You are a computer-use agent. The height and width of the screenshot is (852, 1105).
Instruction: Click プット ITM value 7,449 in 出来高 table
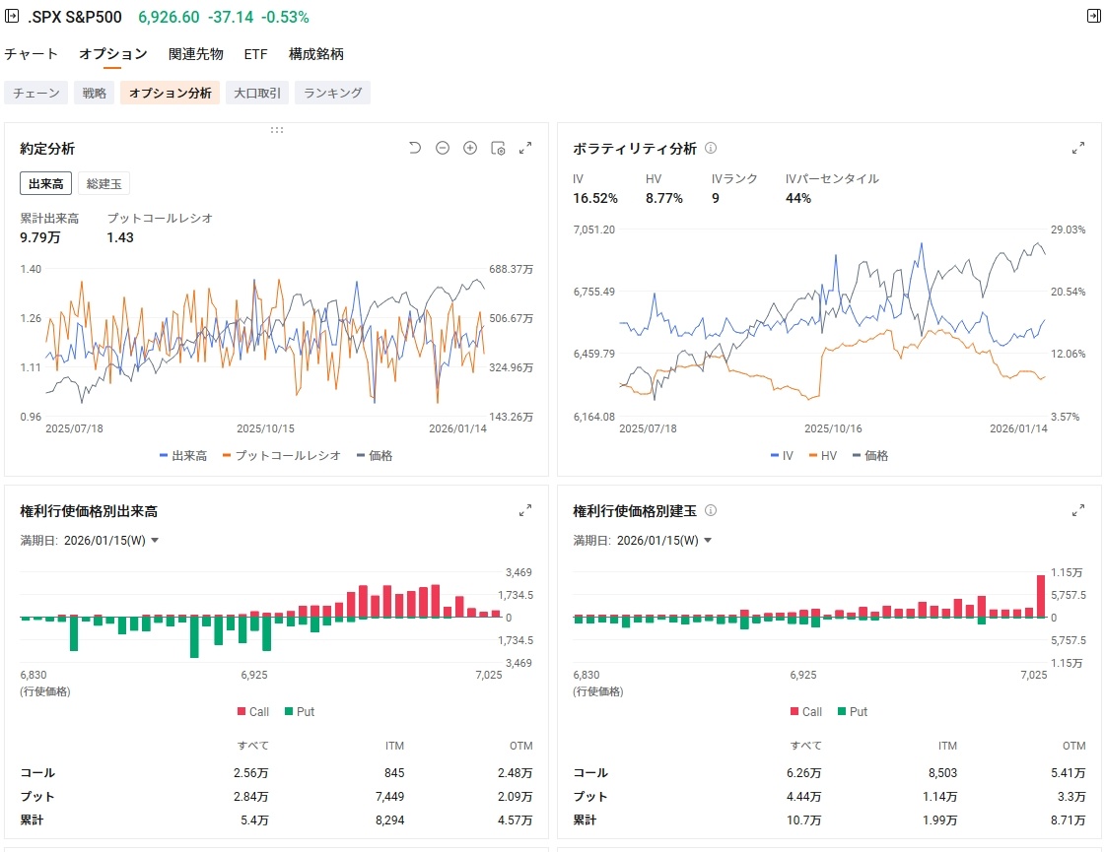coord(389,797)
